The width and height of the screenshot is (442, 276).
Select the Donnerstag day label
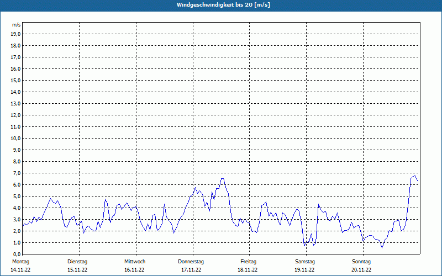point(191,261)
